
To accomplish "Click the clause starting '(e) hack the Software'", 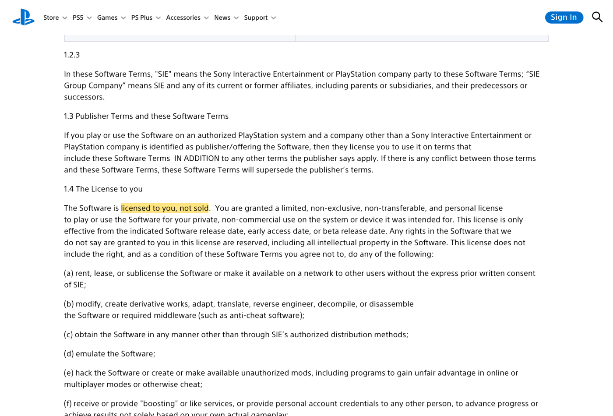I will (x=291, y=378).
